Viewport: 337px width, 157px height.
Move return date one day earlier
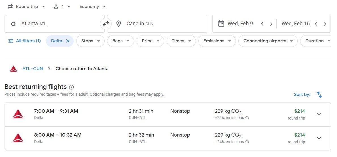pos(316,24)
